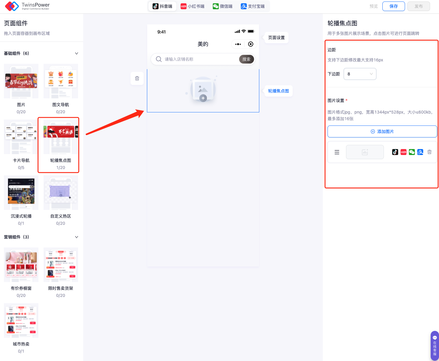Click the Xiaohongshu icon in image row

tap(403, 152)
